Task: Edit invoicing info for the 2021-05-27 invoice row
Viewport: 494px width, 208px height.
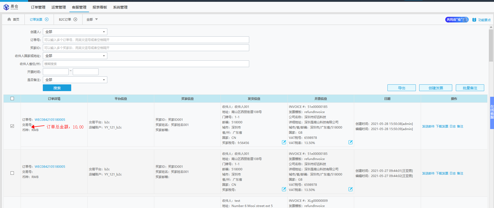Action: coord(351,189)
